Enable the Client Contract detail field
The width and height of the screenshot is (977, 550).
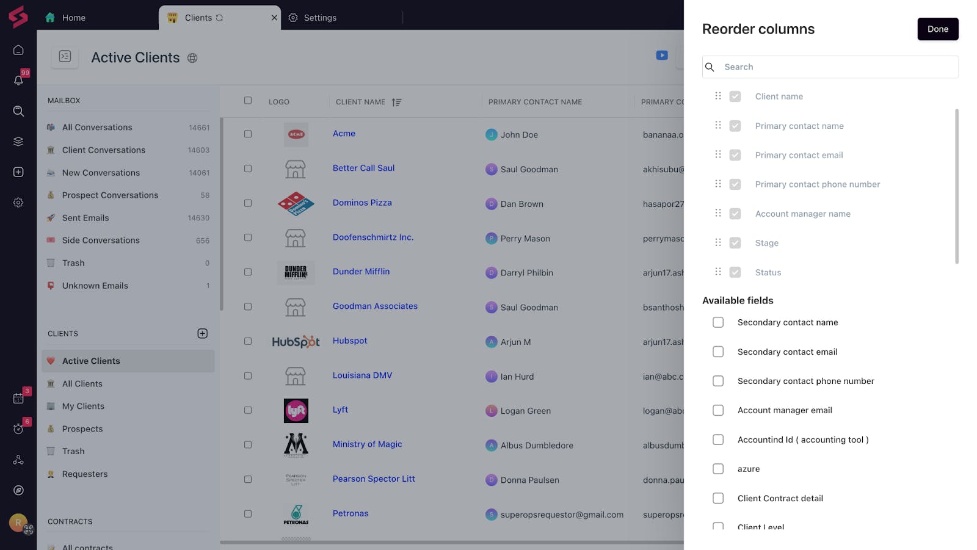[718, 498]
